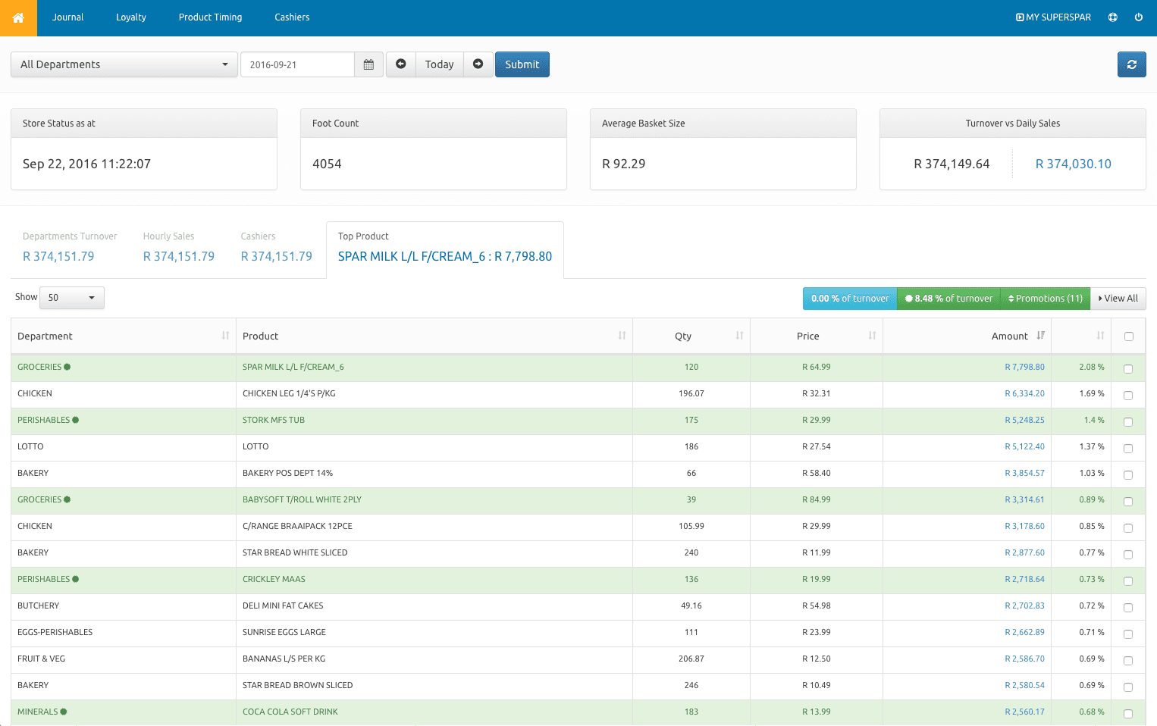Tick checkbox for DELI MINI FAT CAKES

(x=1128, y=608)
